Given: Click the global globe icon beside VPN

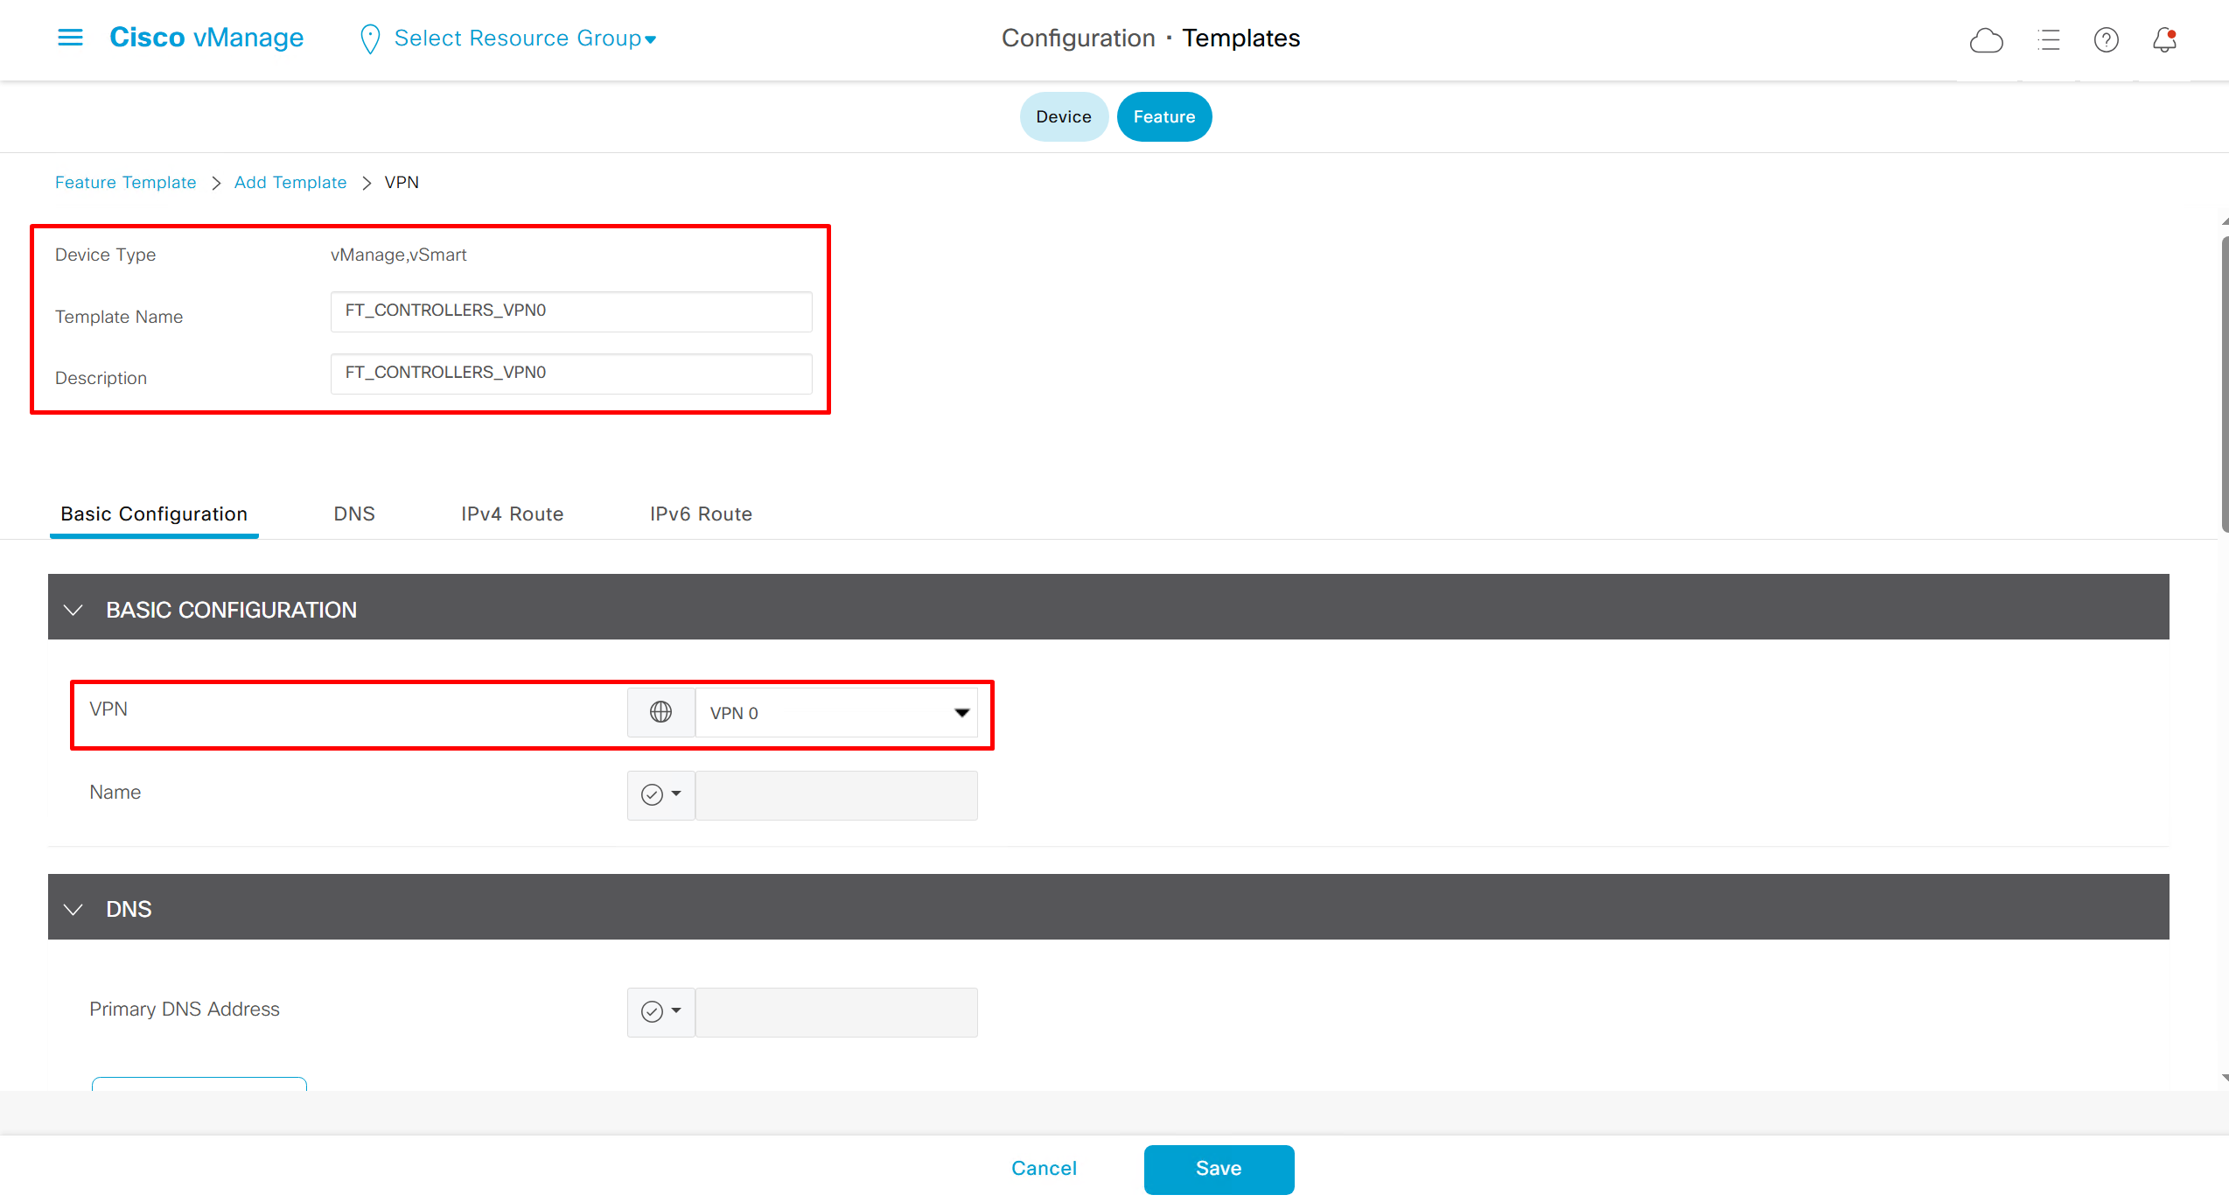Looking at the screenshot, I should (x=660, y=712).
